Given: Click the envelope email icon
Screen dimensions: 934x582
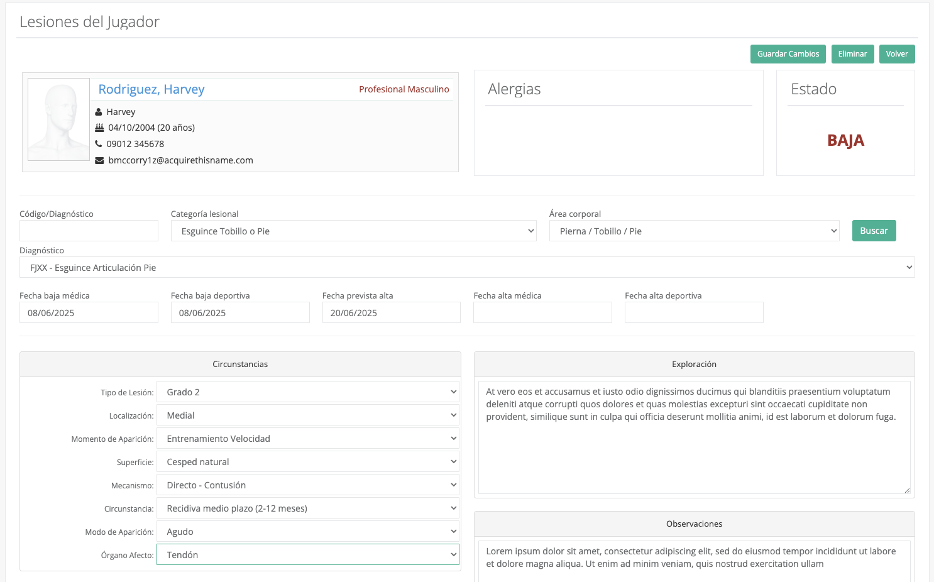Looking at the screenshot, I should pyautogui.click(x=99, y=160).
